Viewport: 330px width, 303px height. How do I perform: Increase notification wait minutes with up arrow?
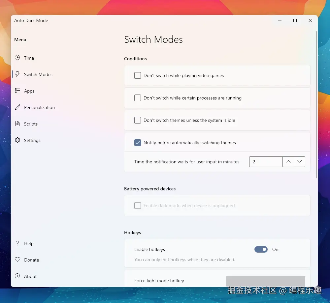[x=288, y=162]
